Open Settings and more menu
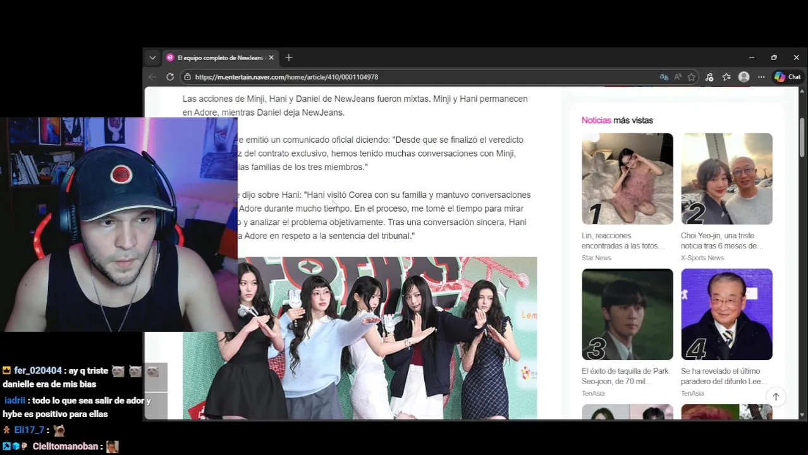Viewport: 808px width, 455px height. [761, 77]
